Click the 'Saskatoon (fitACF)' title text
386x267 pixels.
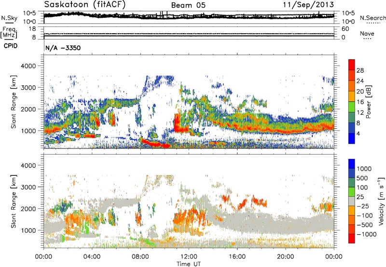(85, 5)
